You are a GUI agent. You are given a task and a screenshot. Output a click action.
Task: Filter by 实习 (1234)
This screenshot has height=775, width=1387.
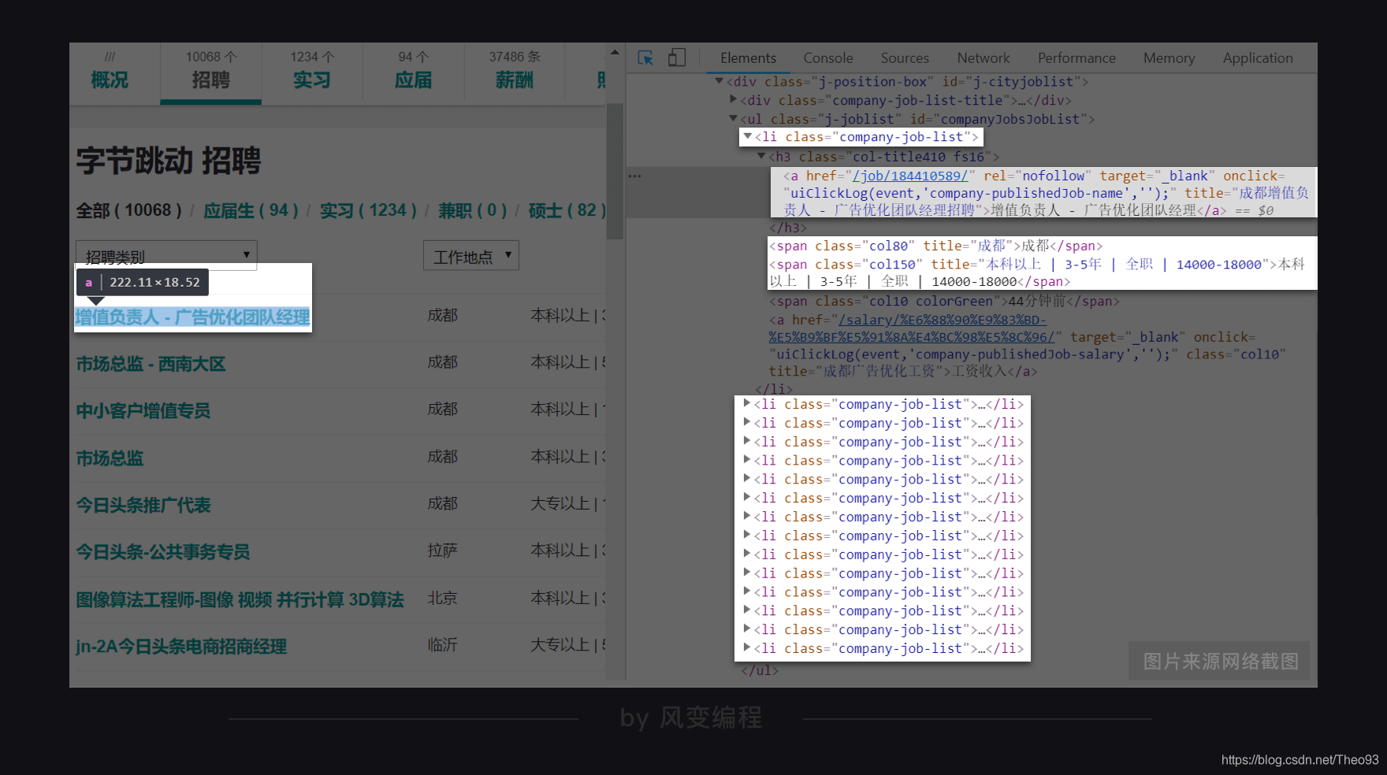368,210
